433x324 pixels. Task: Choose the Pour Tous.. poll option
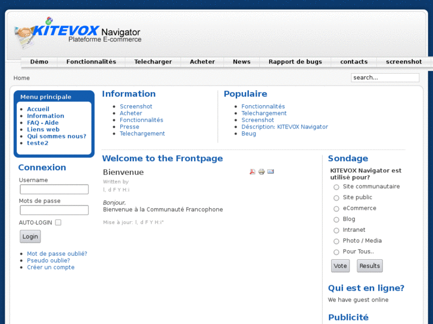coord(336,252)
